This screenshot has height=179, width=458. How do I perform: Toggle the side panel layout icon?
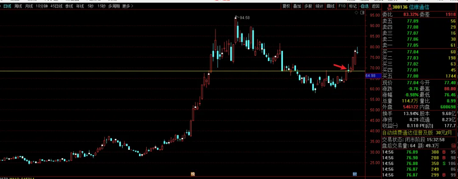[363, 13]
